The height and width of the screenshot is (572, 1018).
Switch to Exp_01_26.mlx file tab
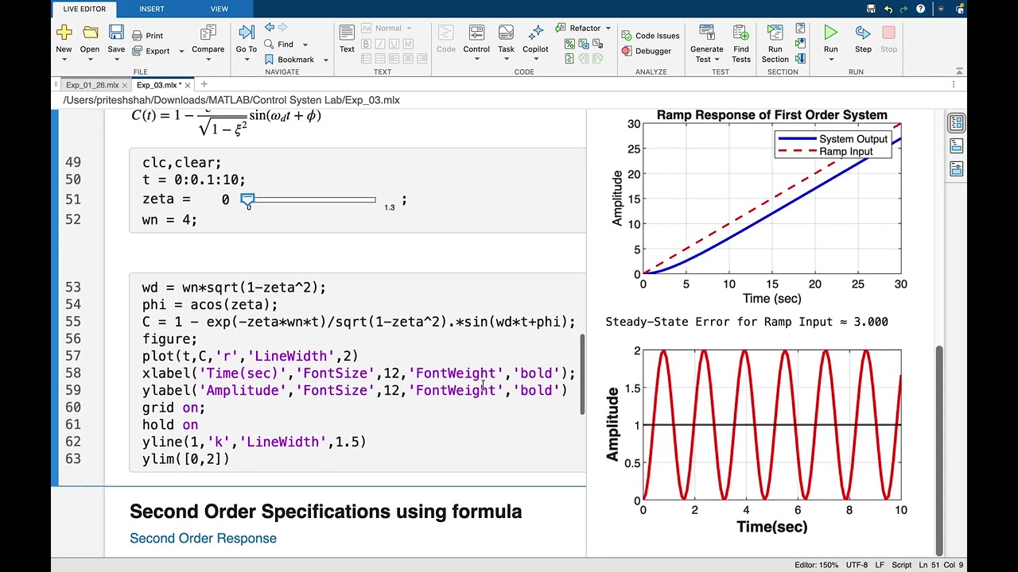pos(91,84)
